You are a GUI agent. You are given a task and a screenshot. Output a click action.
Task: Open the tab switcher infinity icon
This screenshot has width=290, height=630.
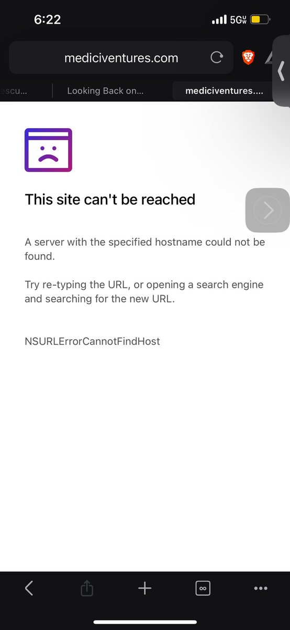(203, 589)
